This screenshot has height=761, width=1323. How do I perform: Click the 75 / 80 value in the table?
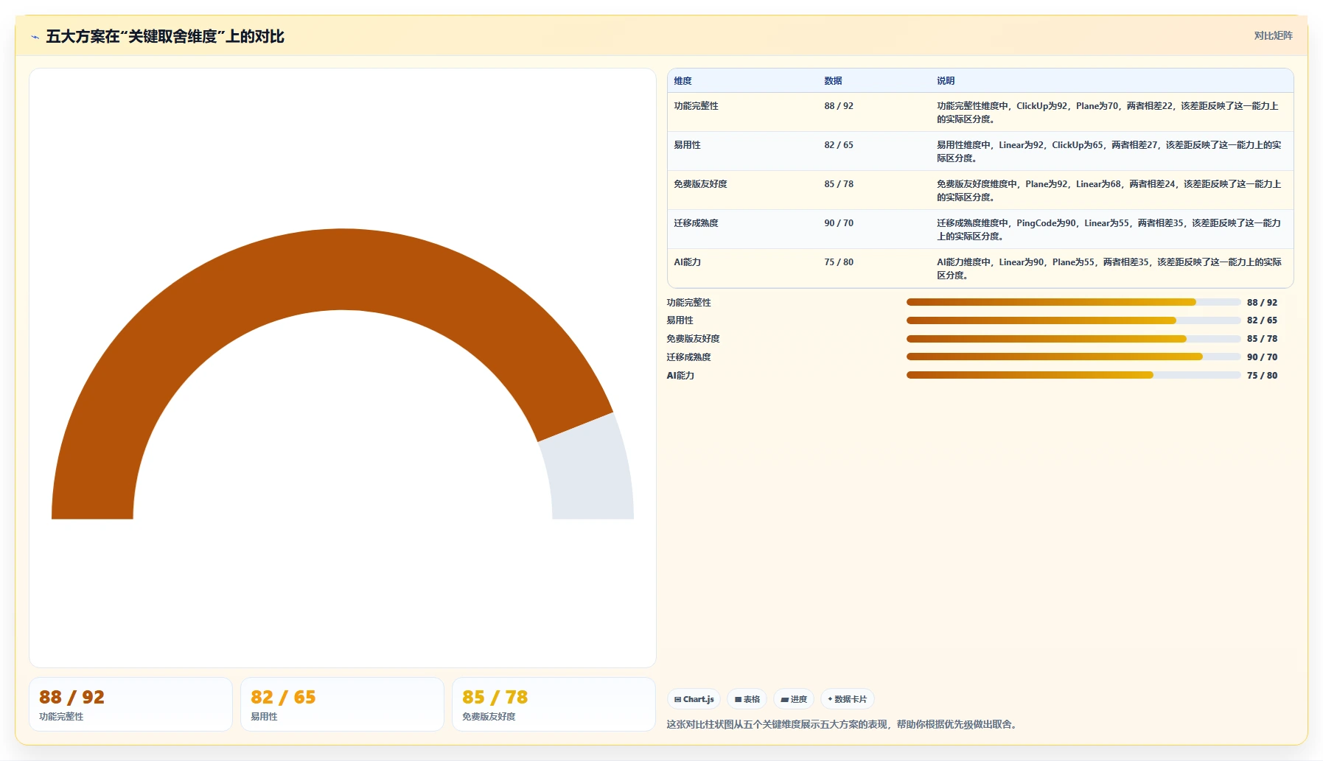pos(839,262)
